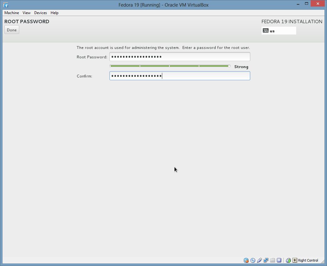
Task: Click the us keyboard layout indicator
Action: point(279,31)
